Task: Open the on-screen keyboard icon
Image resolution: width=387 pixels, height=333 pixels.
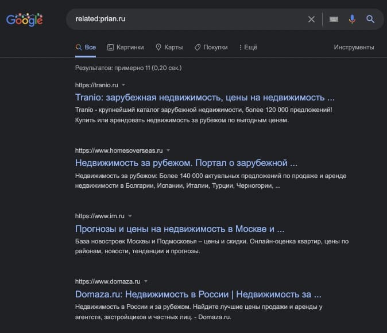Action: pyautogui.click(x=334, y=20)
